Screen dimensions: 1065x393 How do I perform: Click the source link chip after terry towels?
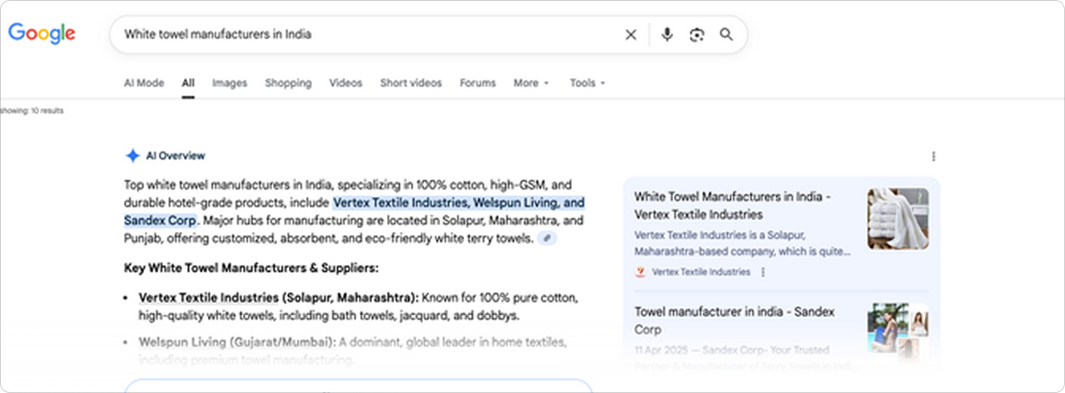546,238
